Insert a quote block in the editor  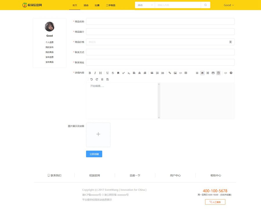coord(152,73)
